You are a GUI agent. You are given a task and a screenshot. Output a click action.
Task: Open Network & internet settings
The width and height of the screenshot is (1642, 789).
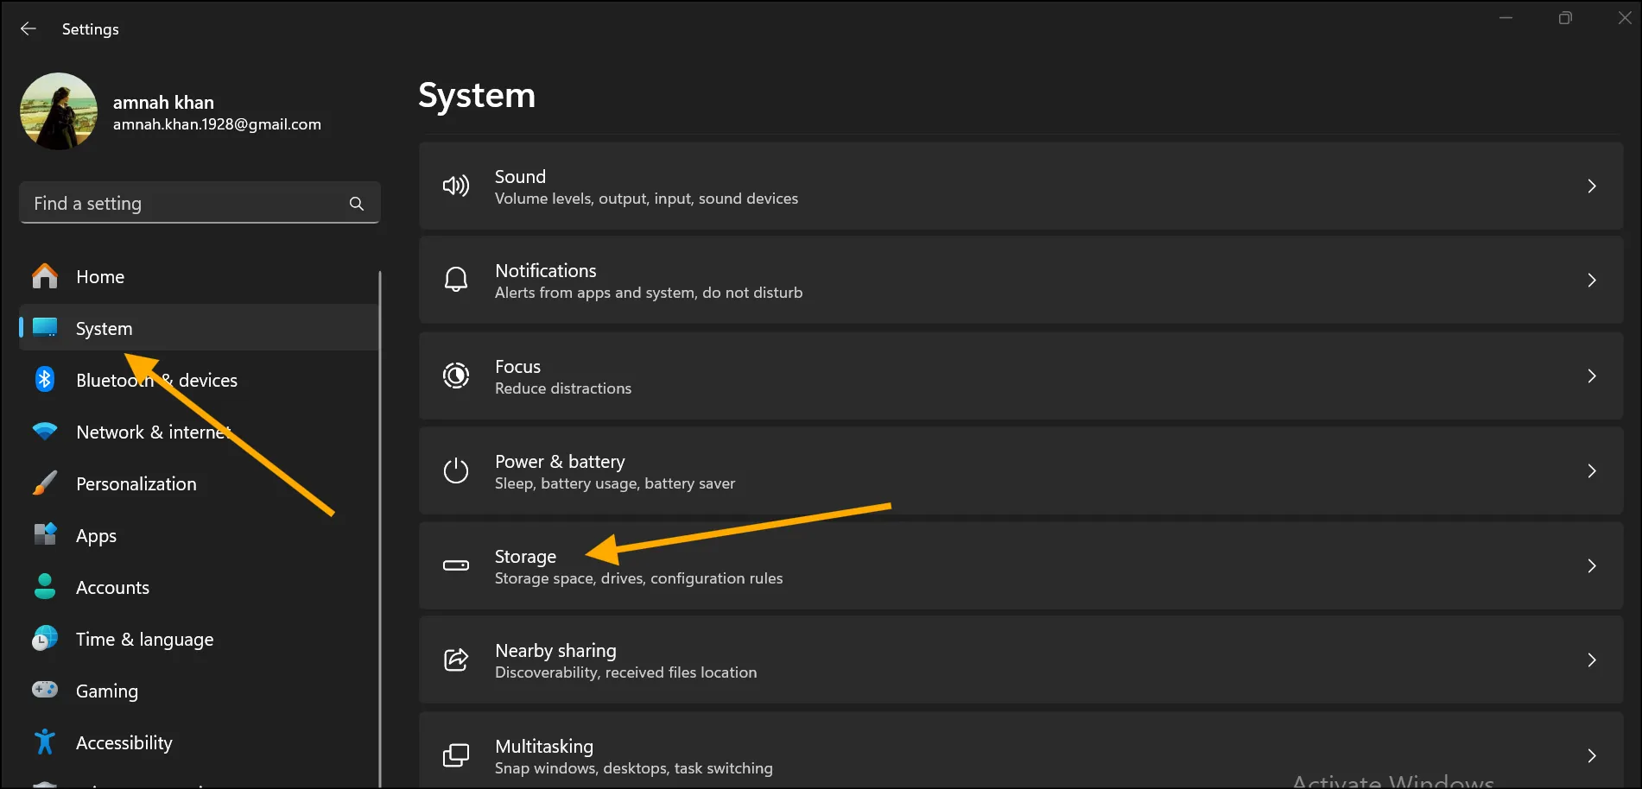tap(152, 432)
